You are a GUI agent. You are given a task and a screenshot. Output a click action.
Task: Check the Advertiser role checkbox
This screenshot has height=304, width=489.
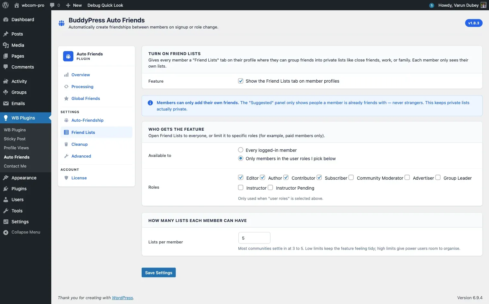(x=407, y=177)
